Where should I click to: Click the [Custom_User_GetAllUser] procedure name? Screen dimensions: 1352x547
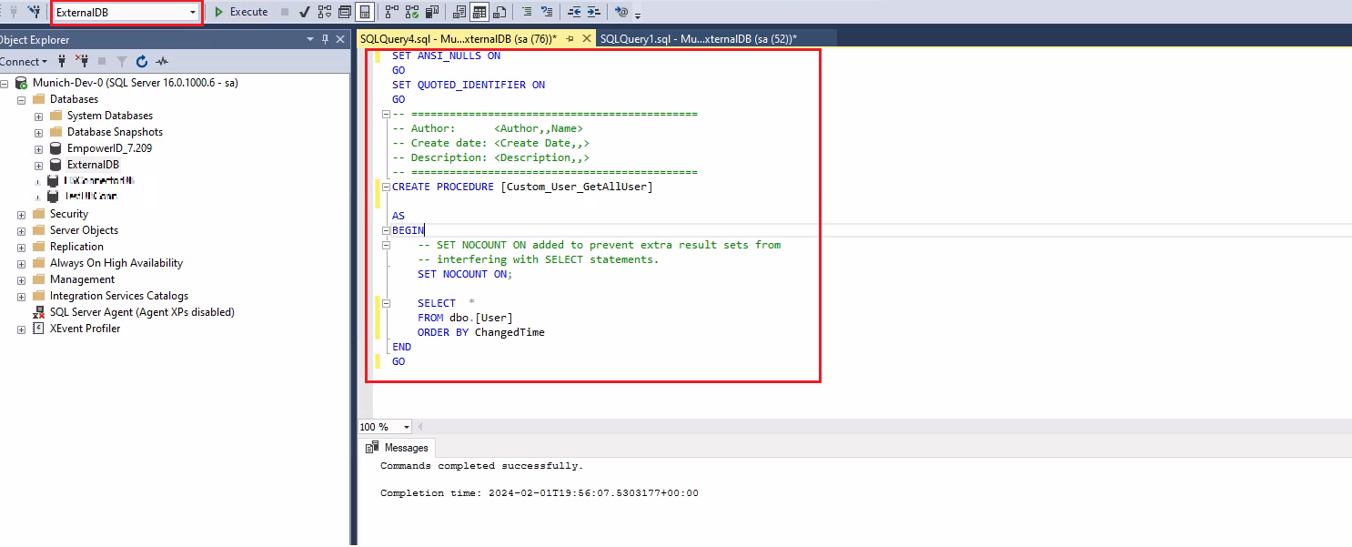pyautogui.click(x=577, y=187)
